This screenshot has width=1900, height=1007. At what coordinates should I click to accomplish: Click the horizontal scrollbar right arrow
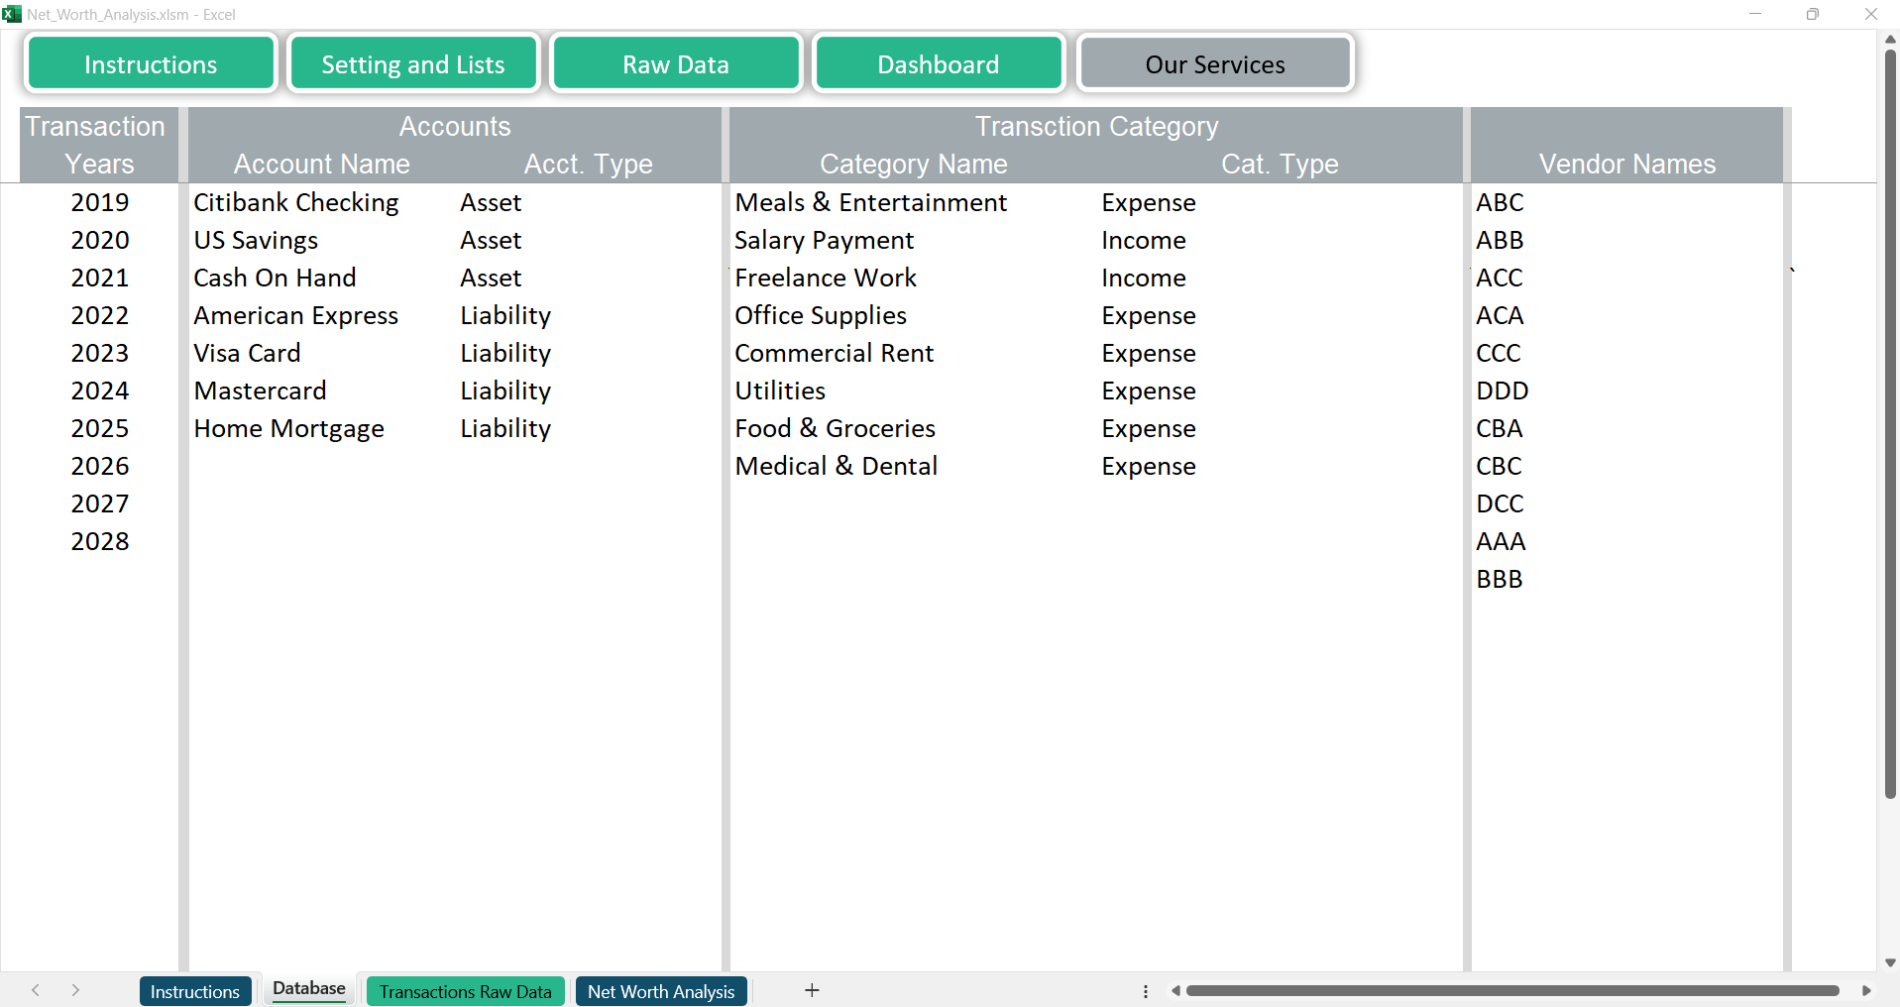click(x=1866, y=991)
